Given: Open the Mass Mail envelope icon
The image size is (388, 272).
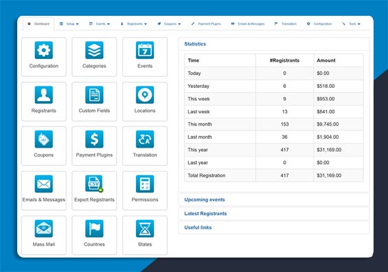Looking at the screenshot, I should coord(43,229).
